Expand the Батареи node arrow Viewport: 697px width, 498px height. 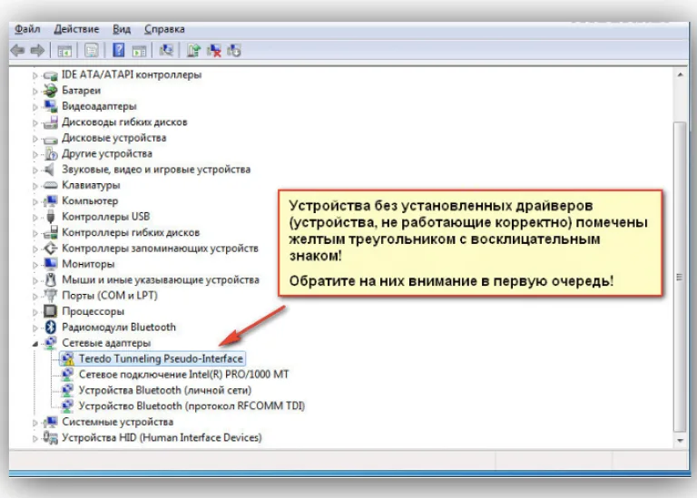pyautogui.click(x=34, y=91)
